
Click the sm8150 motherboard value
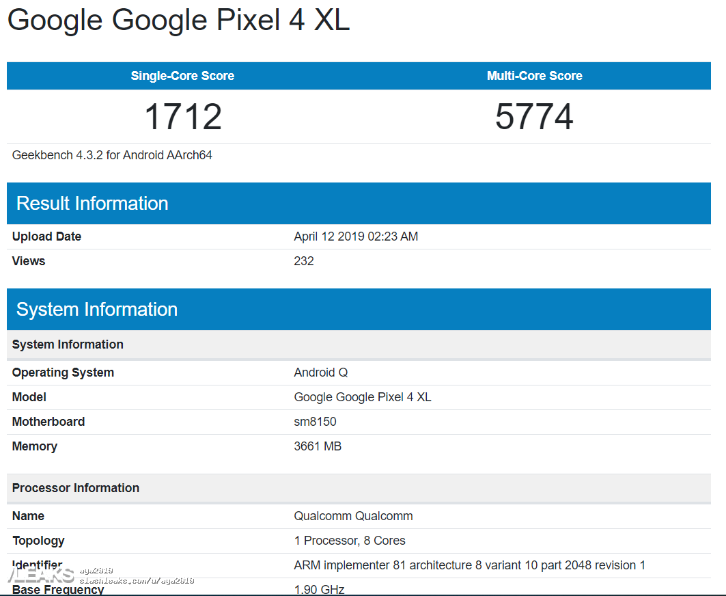coord(315,422)
